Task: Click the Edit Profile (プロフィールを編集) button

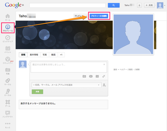Action: [x=99, y=16]
